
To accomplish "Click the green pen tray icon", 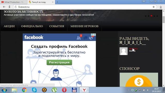I will click(x=136, y=90).
